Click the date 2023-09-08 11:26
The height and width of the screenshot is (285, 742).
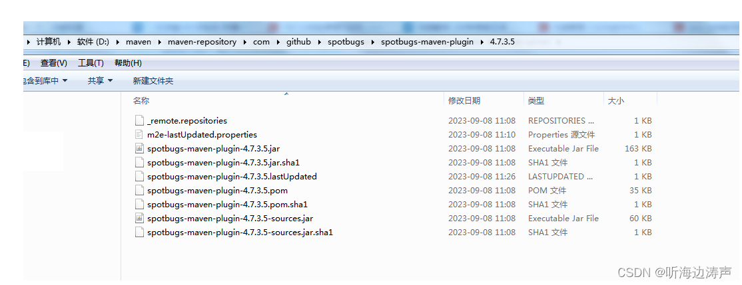tap(482, 177)
